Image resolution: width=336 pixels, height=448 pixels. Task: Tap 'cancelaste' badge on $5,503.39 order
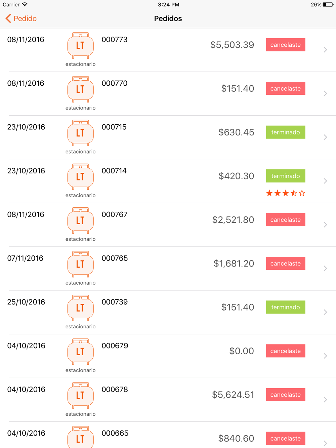point(285,45)
